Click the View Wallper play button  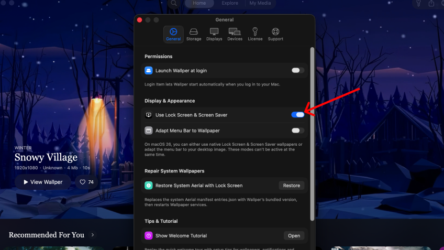pos(43,182)
